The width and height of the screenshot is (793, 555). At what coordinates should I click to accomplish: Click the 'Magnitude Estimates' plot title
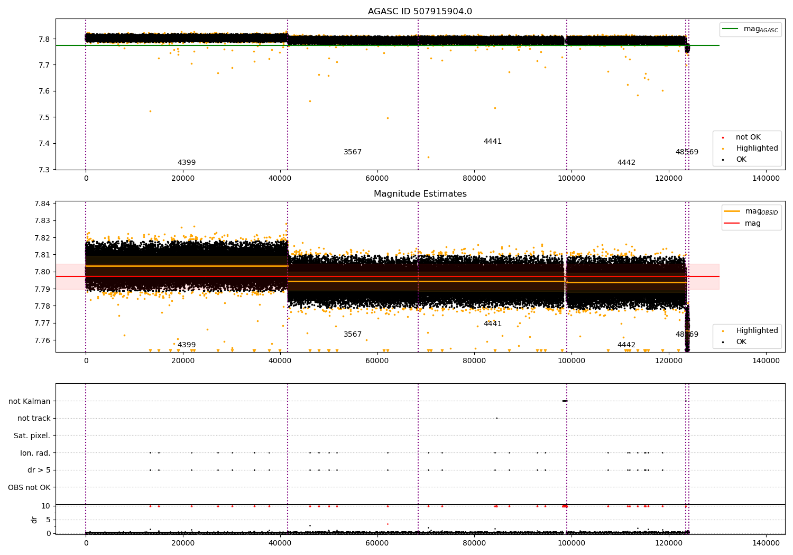(420, 194)
